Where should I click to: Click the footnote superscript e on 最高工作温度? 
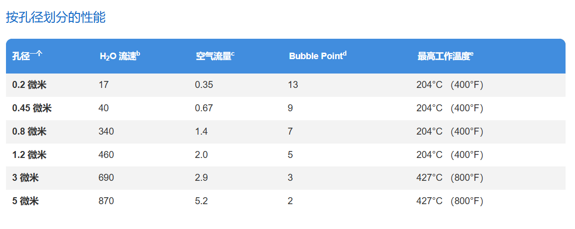472,54
